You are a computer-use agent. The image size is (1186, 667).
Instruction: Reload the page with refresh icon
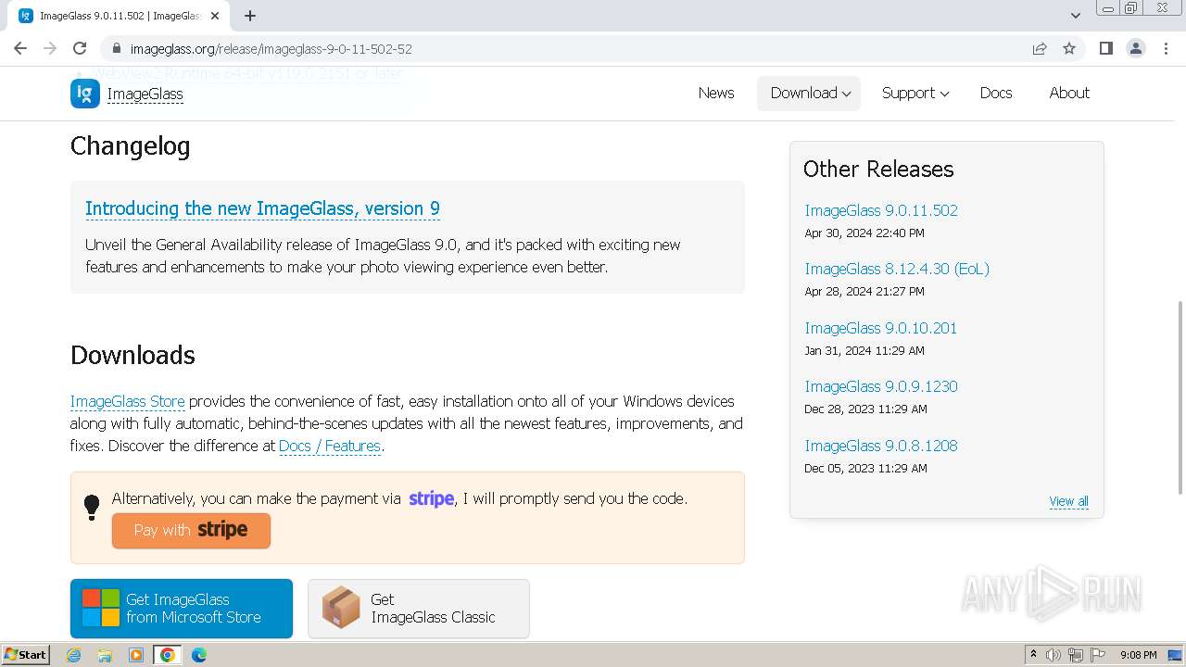click(80, 48)
